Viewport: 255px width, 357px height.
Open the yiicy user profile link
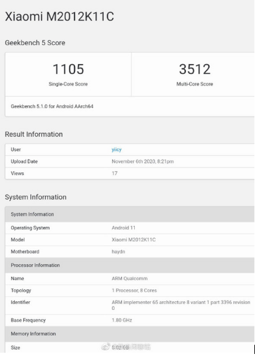click(x=117, y=150)
